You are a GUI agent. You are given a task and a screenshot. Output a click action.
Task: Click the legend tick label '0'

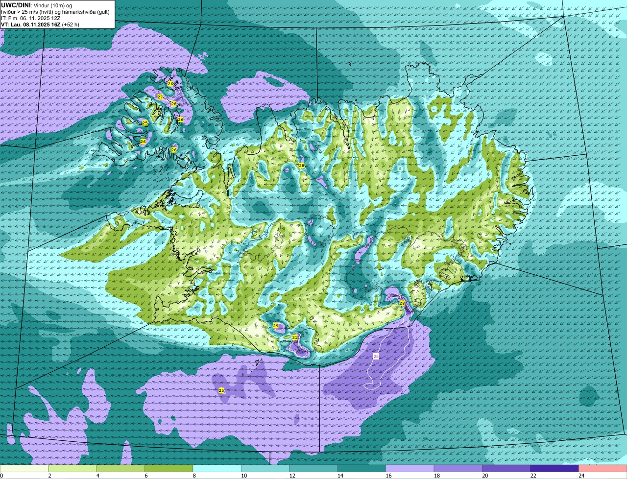[x=1, y=476]
